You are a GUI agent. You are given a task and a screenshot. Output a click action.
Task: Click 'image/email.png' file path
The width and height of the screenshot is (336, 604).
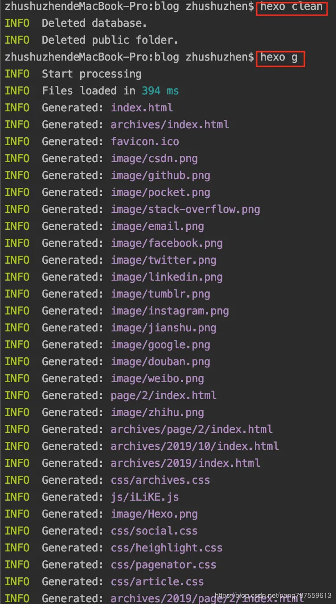click(157, 226)
